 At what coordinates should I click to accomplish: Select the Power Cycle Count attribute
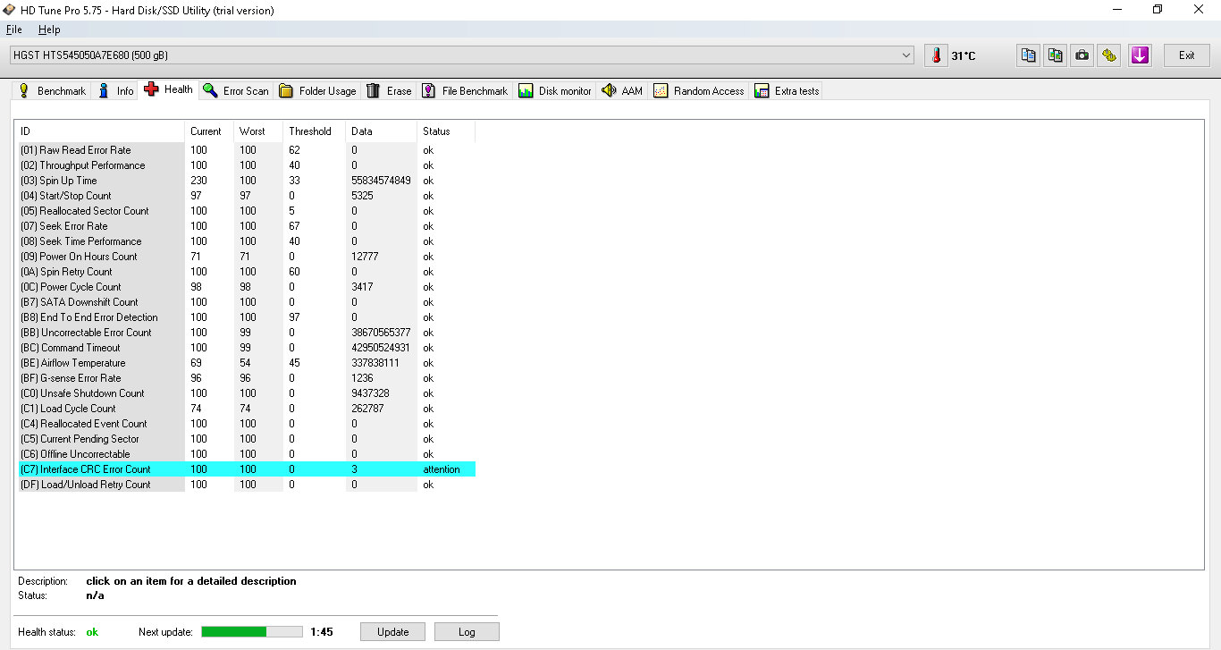click(247, 287)
